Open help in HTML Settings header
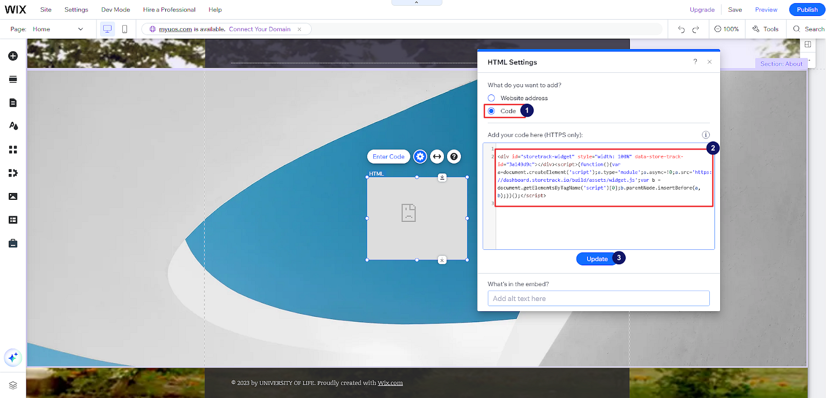 coord(695,61)
